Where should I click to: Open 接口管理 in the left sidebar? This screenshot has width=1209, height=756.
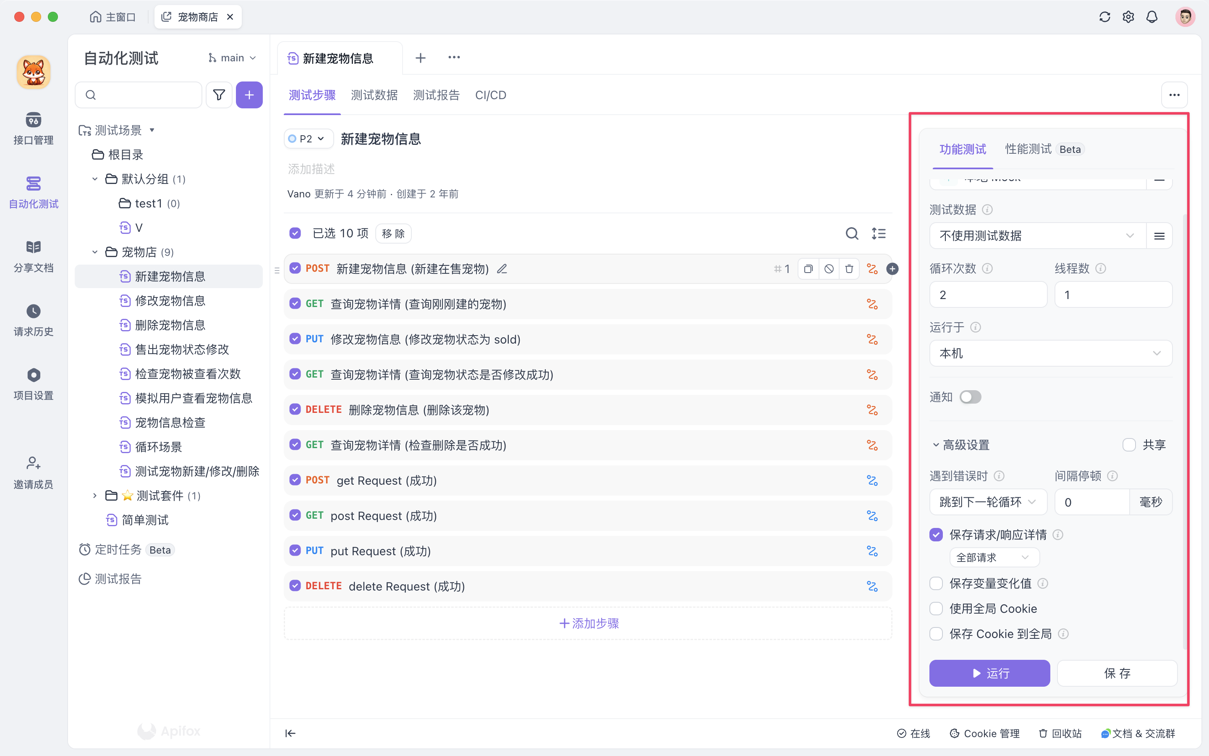coord(33,129)
